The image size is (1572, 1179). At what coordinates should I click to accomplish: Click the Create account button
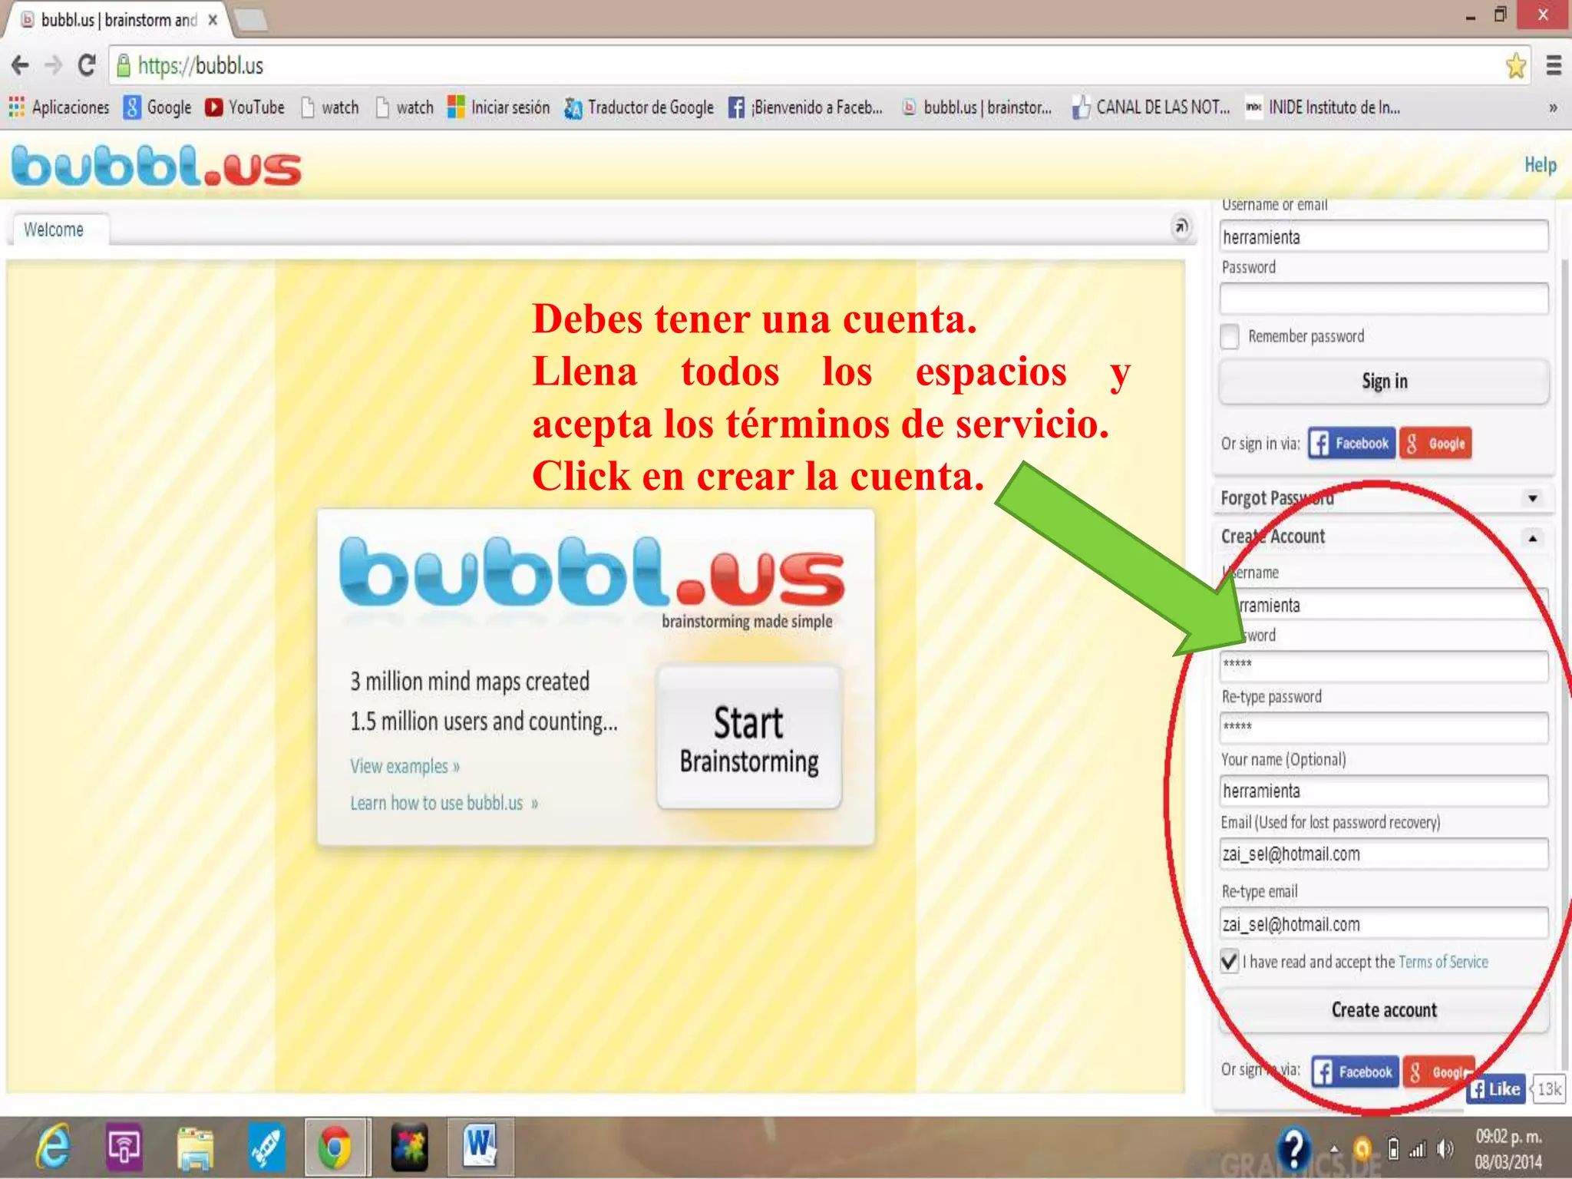click(x=1384, y=1010)
